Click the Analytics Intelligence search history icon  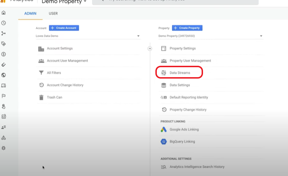coord(164,167)
